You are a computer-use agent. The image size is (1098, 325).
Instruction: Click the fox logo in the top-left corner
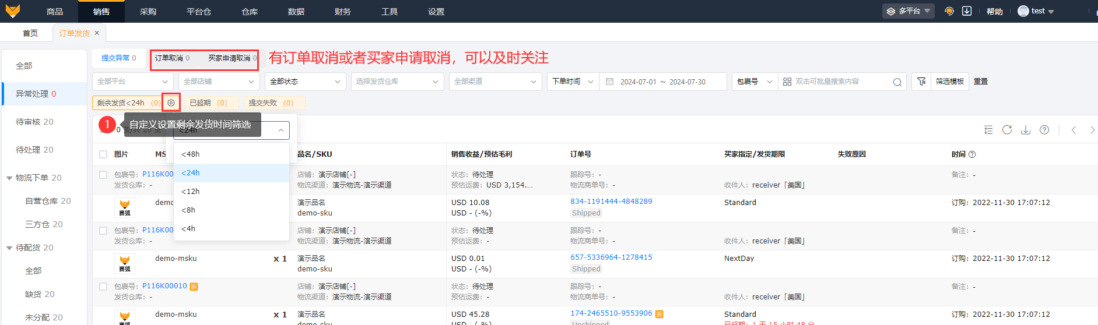12,10
